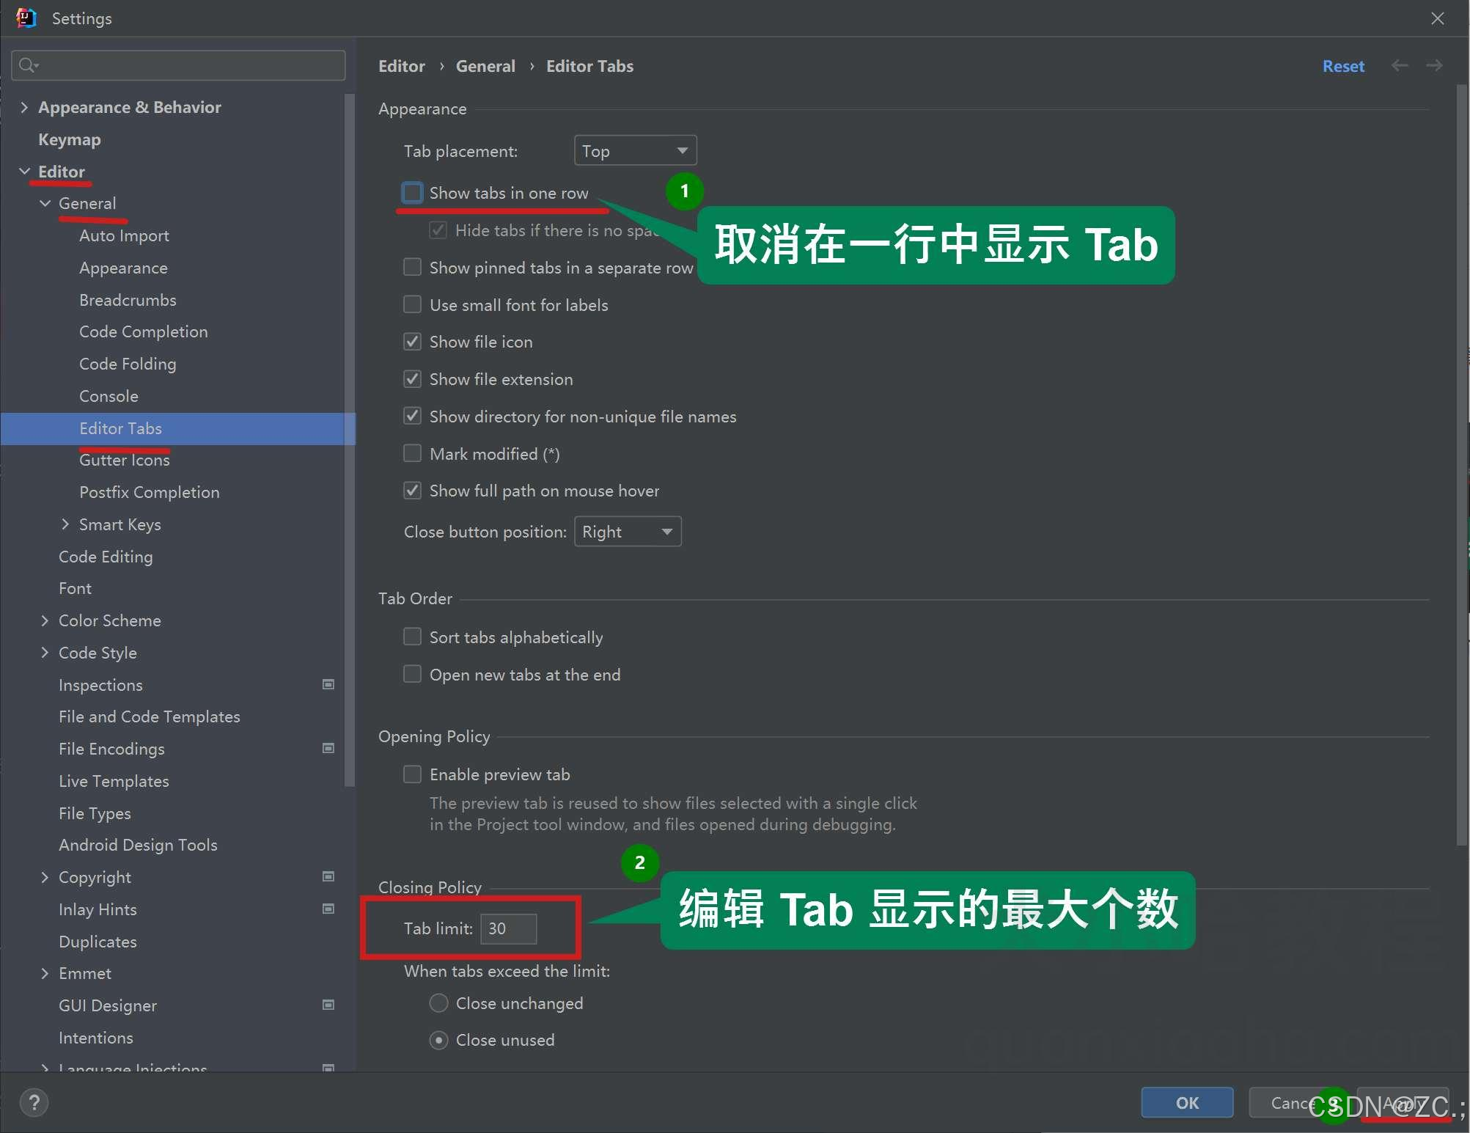Click the project-level icon beside Copyright
The height and width of the screenshot is (1133, 1470).
[328, 876]
